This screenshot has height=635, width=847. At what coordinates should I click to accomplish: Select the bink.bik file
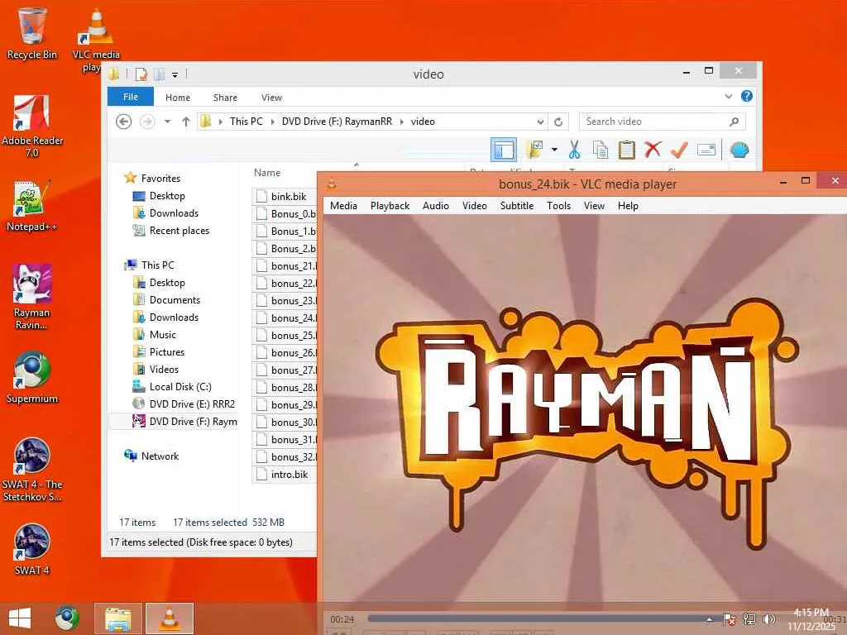289,197
